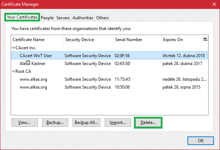220x150 pixels.
Task: Select the Others tab
Action: (x=102, y=17)
